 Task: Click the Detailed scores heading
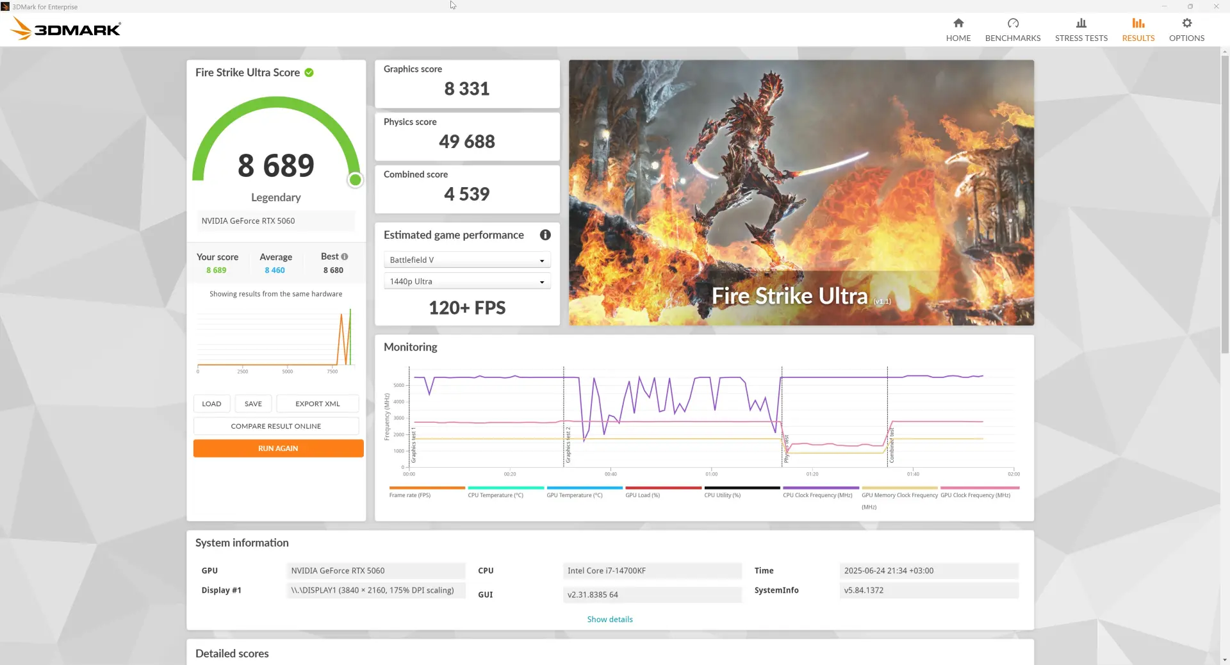[x=232, y=653]
